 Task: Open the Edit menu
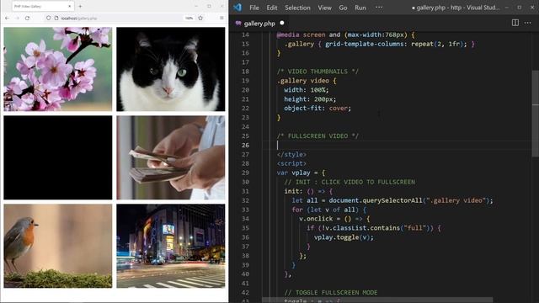pyautogui.click(x=271, y=8)
